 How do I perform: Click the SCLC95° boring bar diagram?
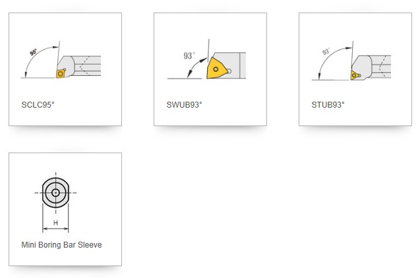coord(65,61)
